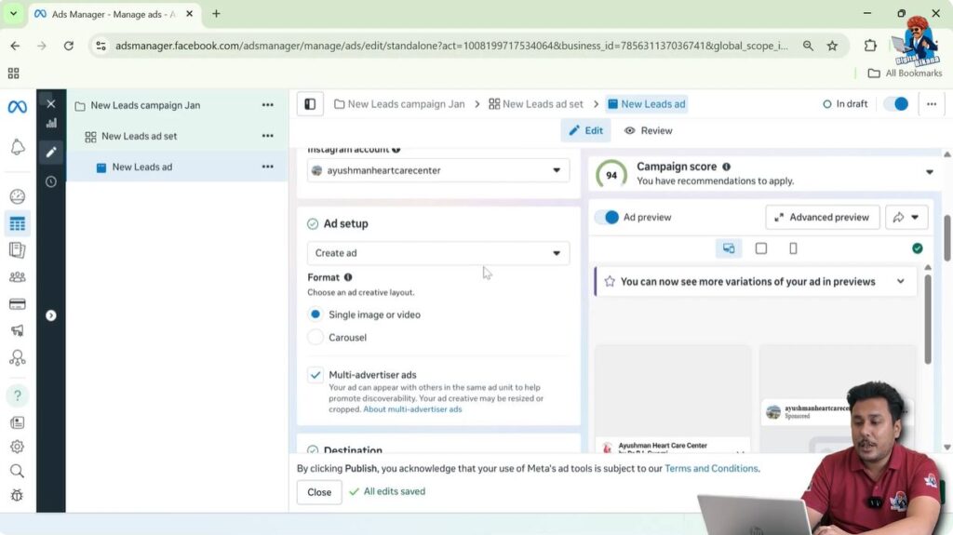Open About multi-advertiser ads link
The image size is (953, 535).
click(x=412, y=409)
